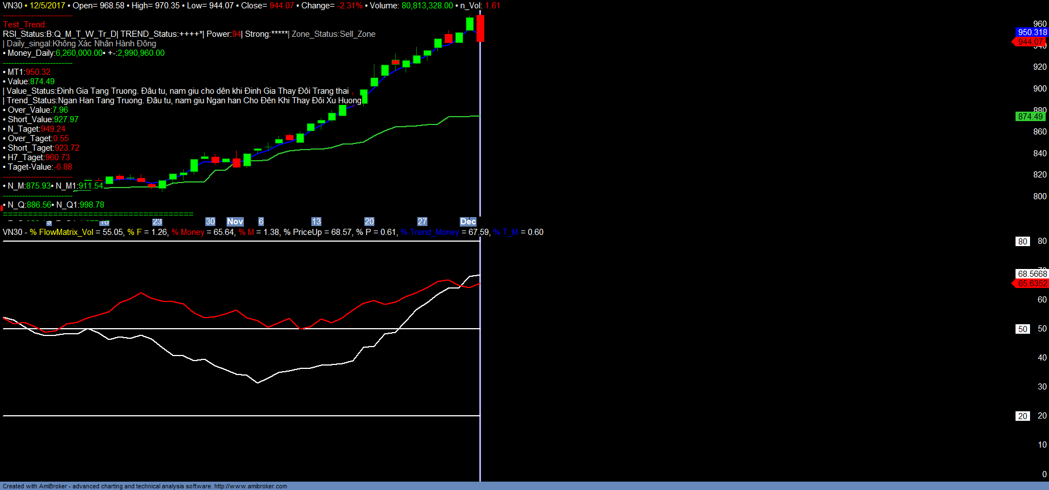Click the red Test_Trend heading
The height and width of the screenshot is (490, 1049).
tap(25, 25)
